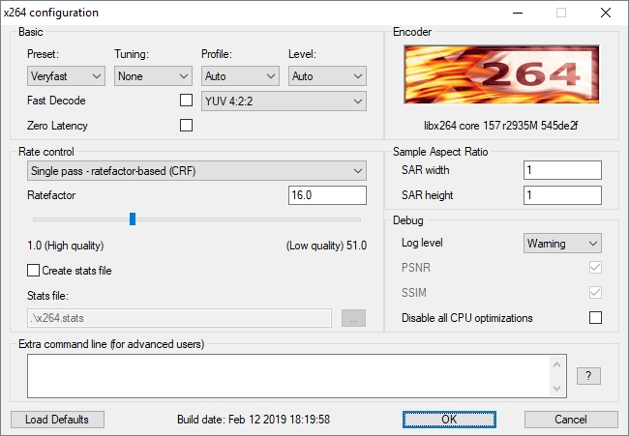629x436 pixels.
Task: Open the rate control mode dropdown (CRF)
Action: click(x=196, y=171)
